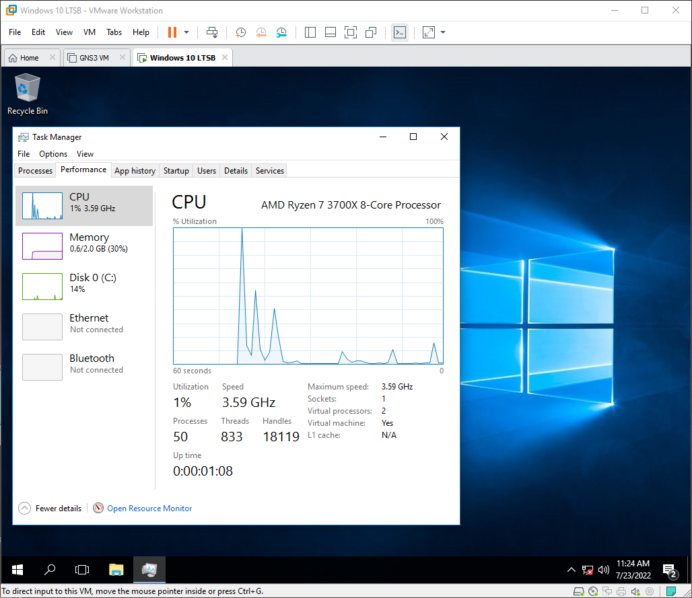Take a snapshot of this virtual machine
The height and width of the screenshot is (598, 692).
[240, 32]
